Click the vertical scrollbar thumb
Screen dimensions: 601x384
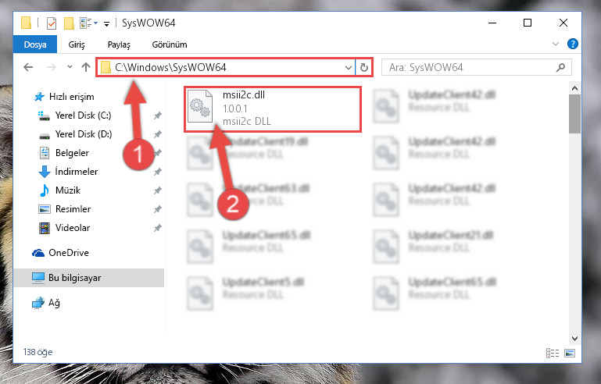point(574,114)
